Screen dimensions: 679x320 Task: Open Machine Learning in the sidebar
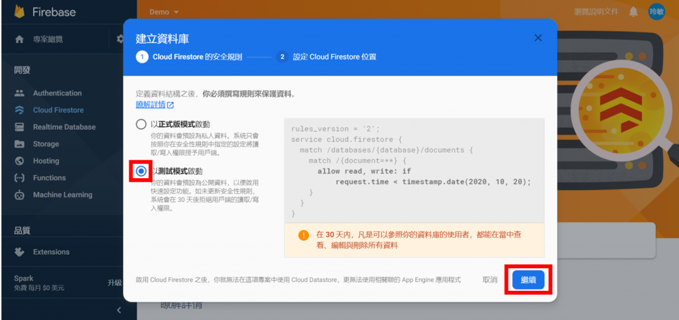[x=63, y=195]
